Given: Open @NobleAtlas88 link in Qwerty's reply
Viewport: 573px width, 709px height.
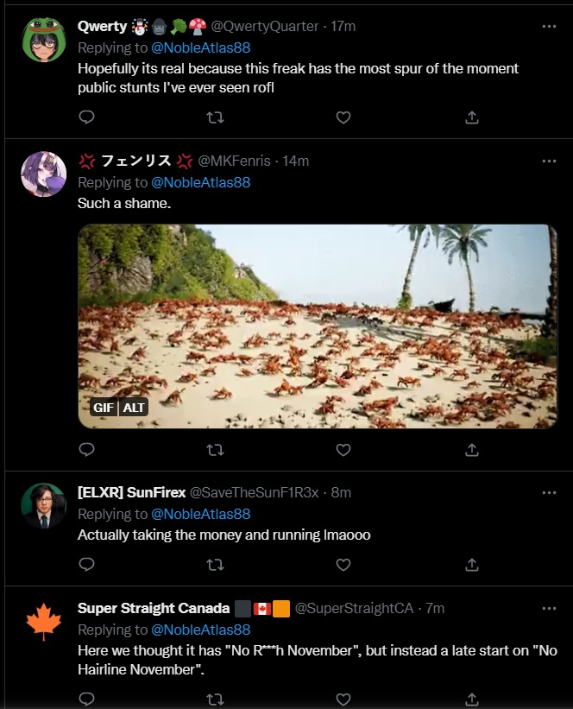Looking at the screenshot, I should tap(201, 47).
